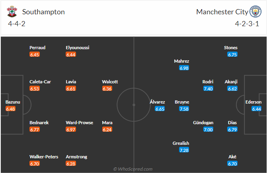Open Ward-Prowse player name
This screenshot has height=173, width=267.
click(80, 123)
